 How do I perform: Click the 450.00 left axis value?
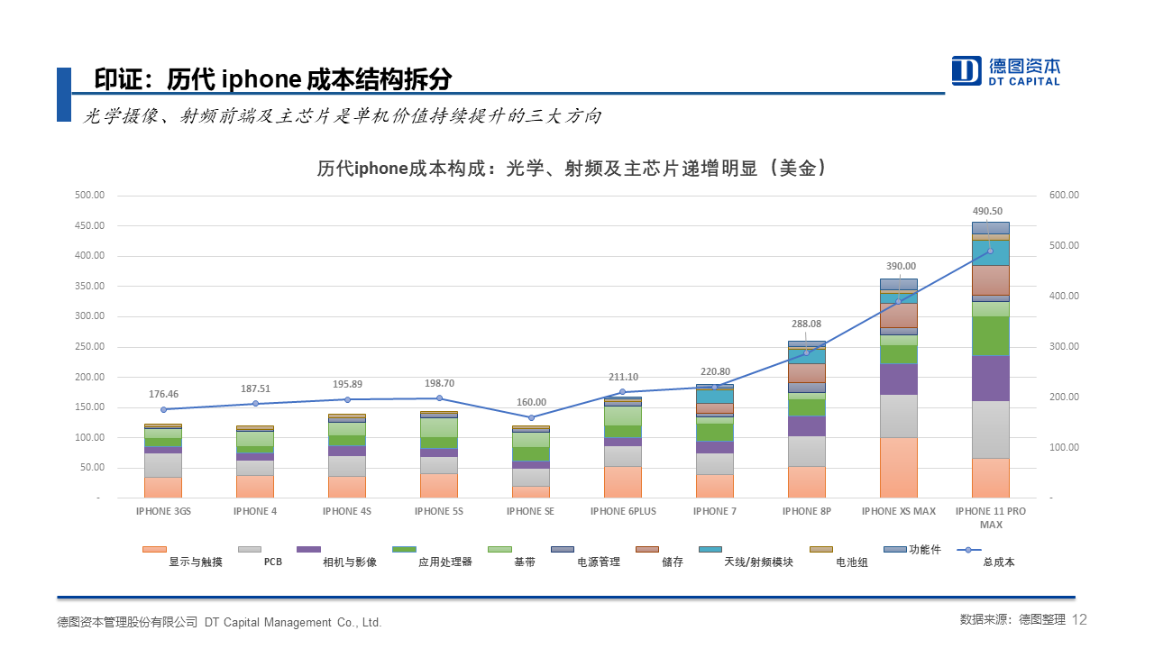click(x=89, y=225)
